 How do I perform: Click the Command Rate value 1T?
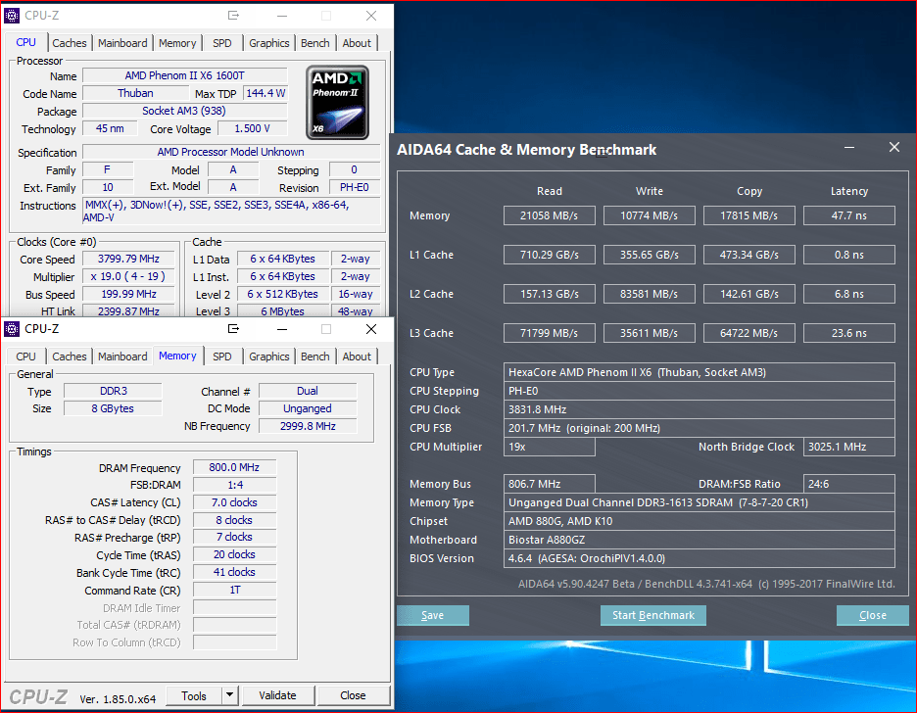[234, 591]
